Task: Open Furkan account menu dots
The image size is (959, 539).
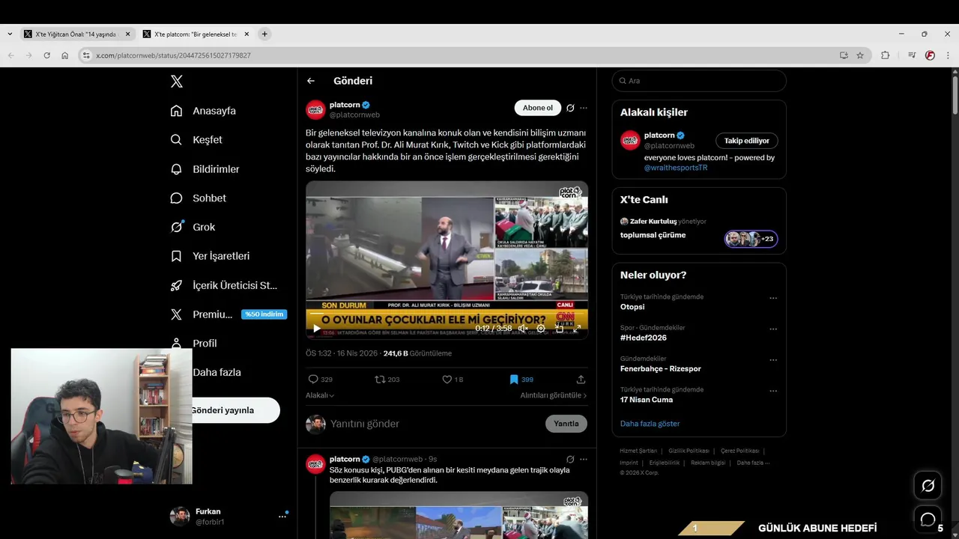Action: point(283,516)
